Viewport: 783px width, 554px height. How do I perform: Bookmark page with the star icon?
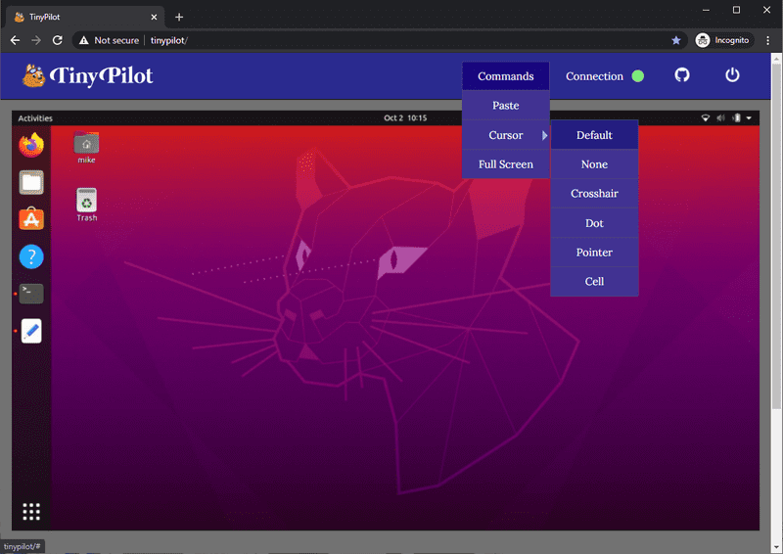tap(676, 40)
